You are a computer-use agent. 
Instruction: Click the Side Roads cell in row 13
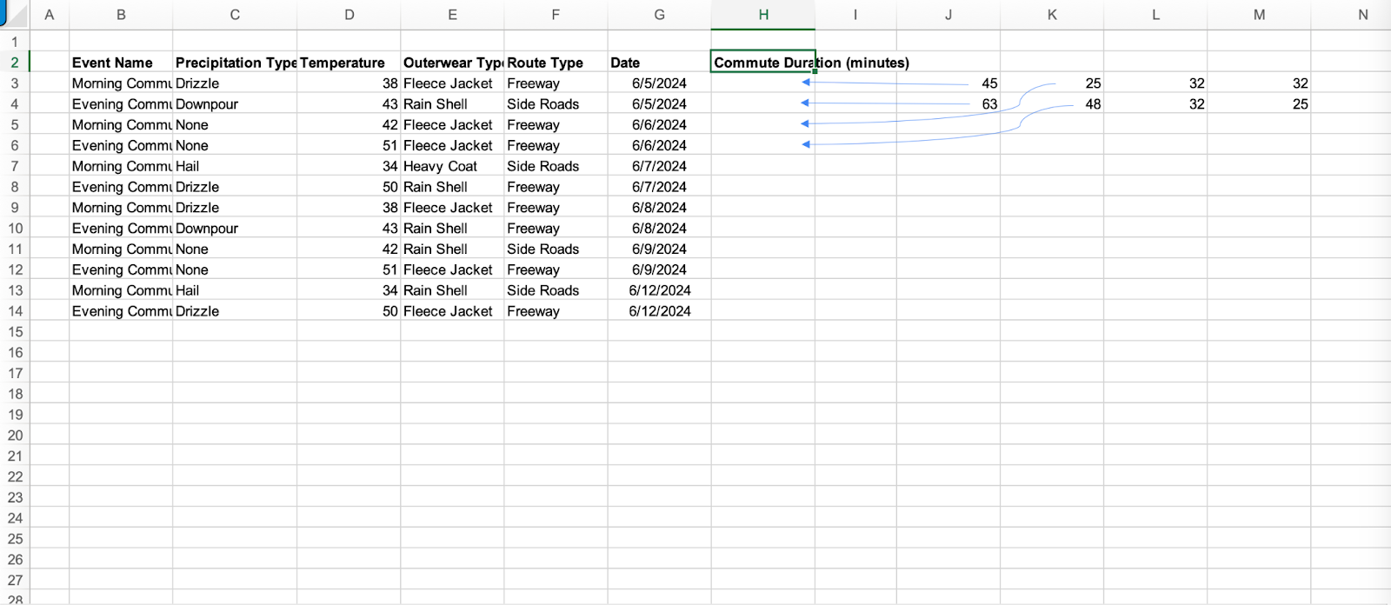click(x=542, y=290)
